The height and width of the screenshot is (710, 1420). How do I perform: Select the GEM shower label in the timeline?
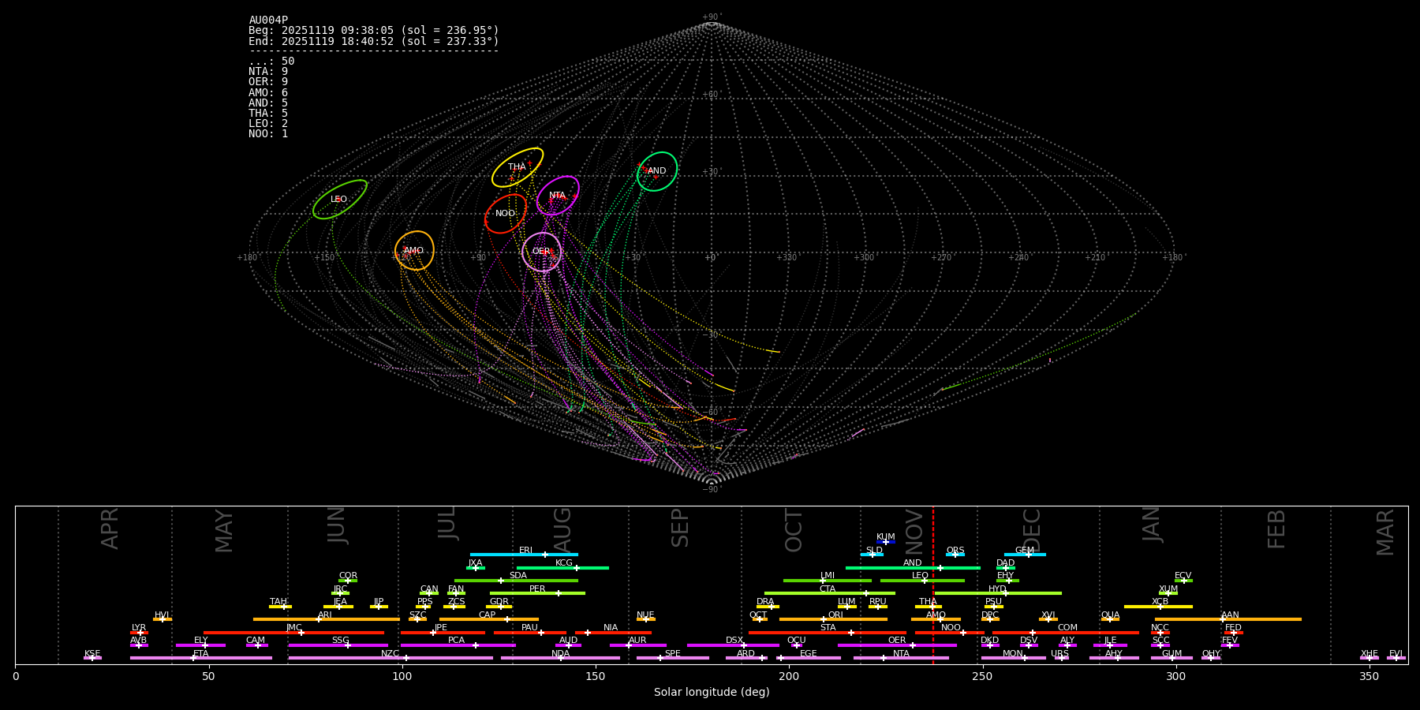(1025, 551)
